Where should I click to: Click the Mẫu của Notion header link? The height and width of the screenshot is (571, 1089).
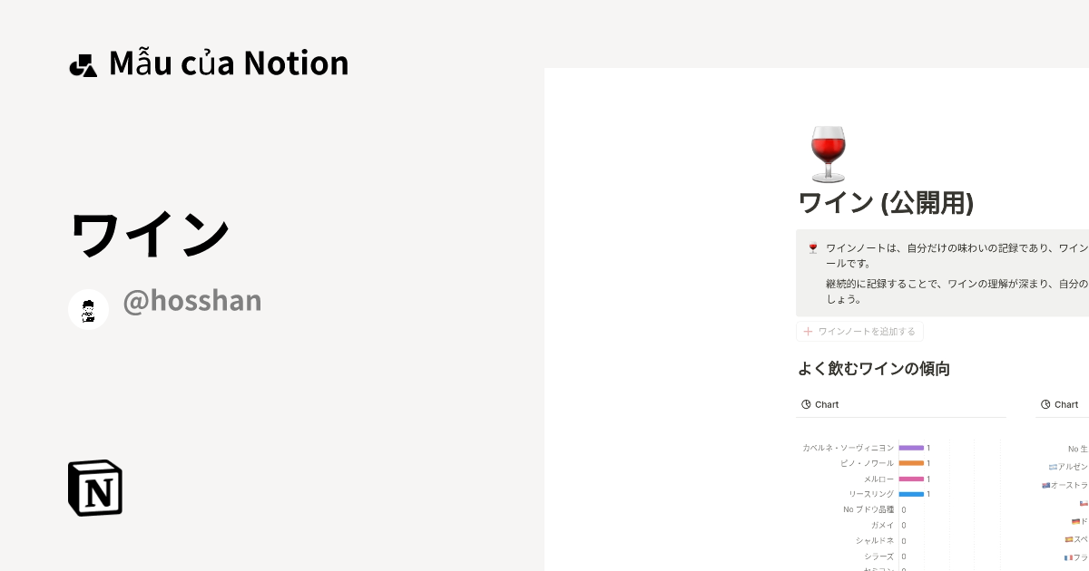click(x=228, y=63)
